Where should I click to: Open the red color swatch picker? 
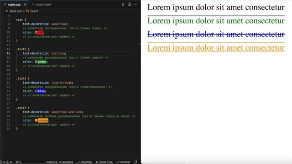pyautogui.click(x=36, y=32)
